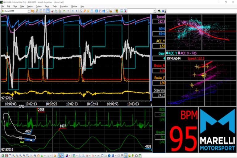Click the orange key icon in the toolbar
The image size is (237, 158).
(x=85, y=11)
